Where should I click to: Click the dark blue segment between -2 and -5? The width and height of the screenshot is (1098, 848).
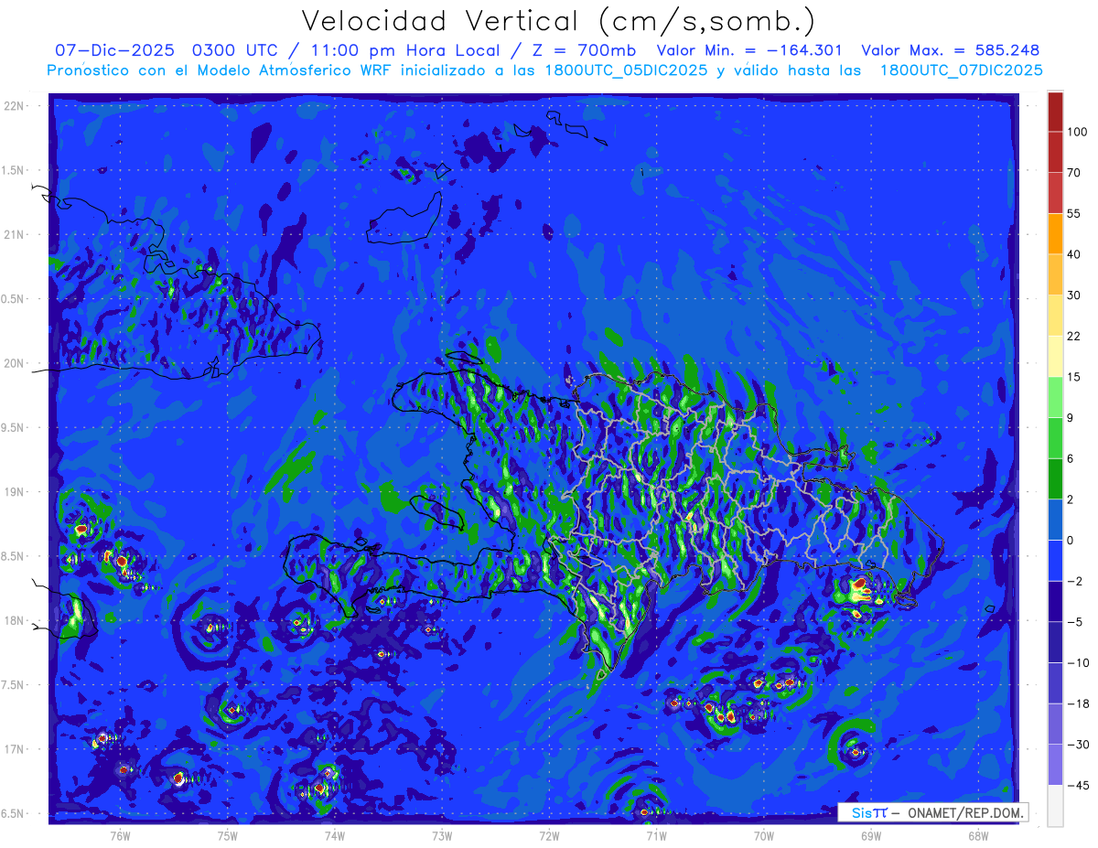pos(1055,602)
